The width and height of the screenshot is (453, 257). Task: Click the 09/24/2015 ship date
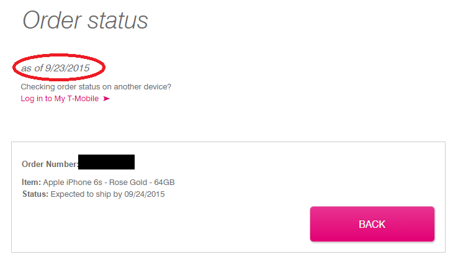click(144, 194)
